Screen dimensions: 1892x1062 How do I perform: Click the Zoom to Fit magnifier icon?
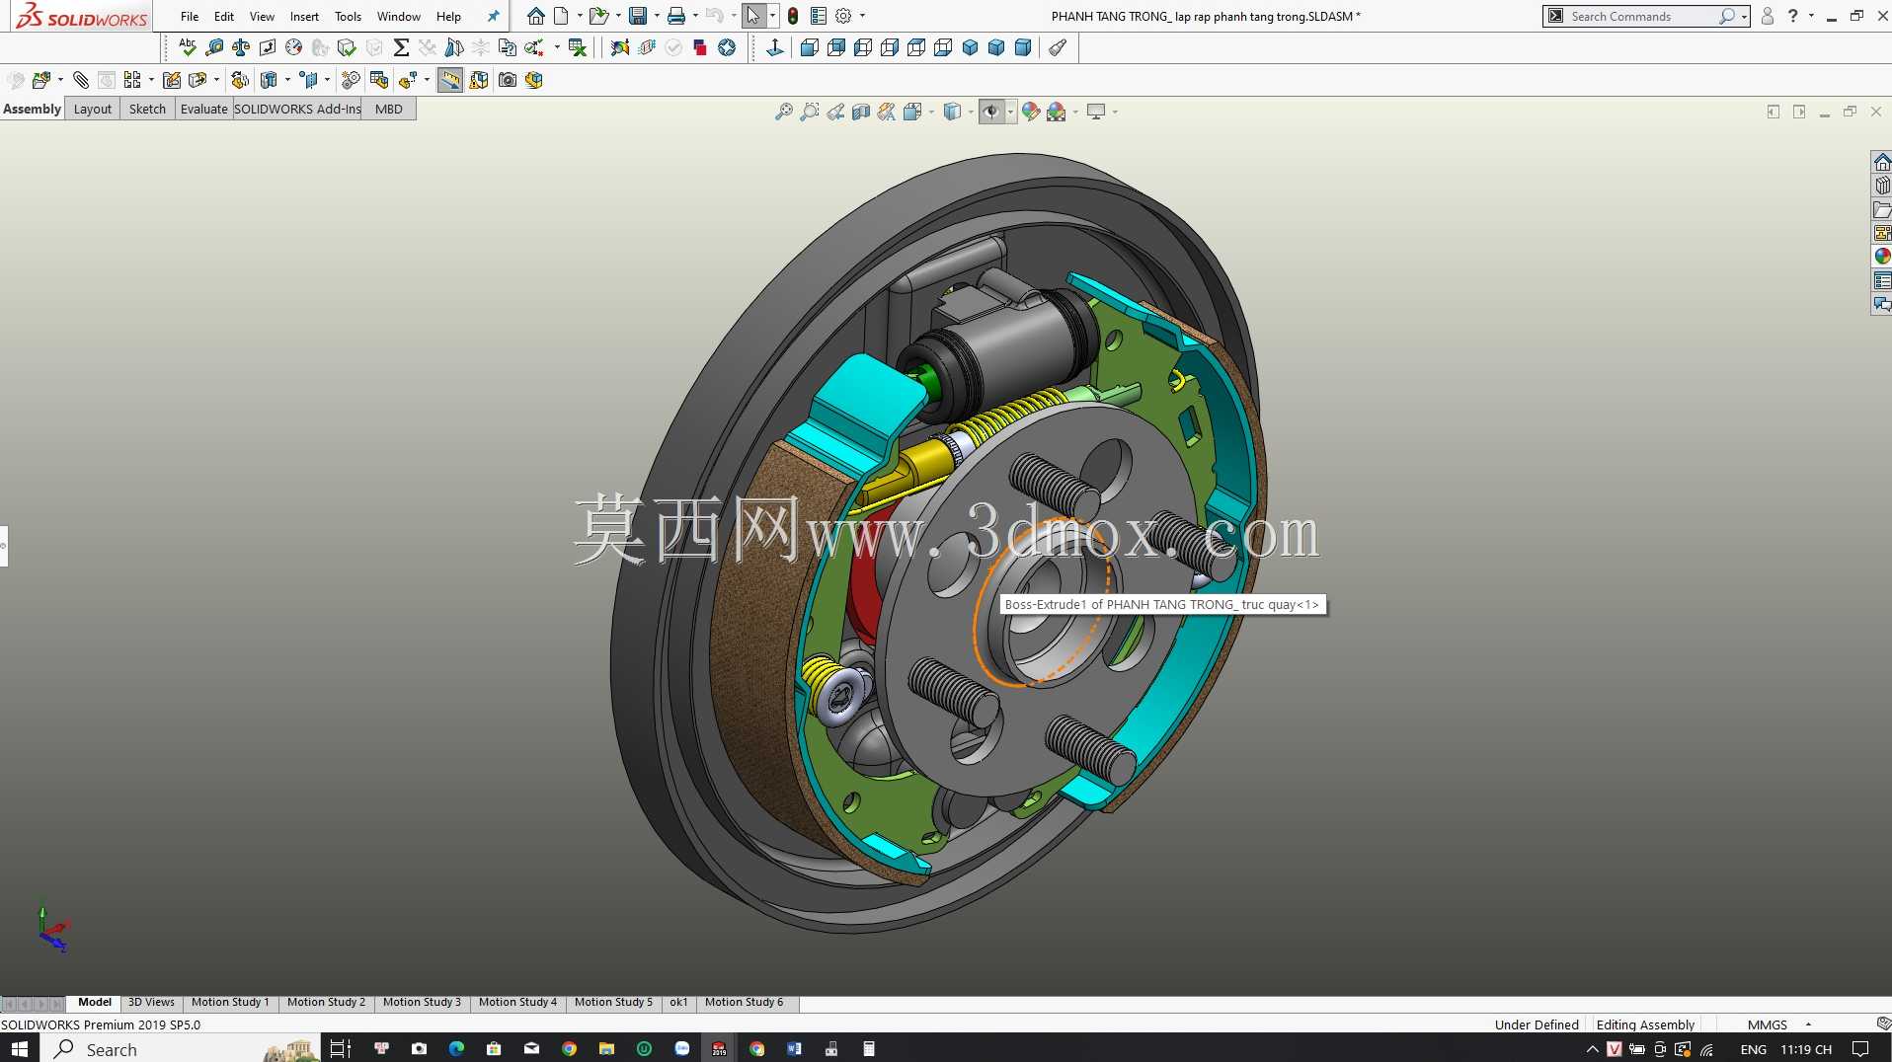783,112
